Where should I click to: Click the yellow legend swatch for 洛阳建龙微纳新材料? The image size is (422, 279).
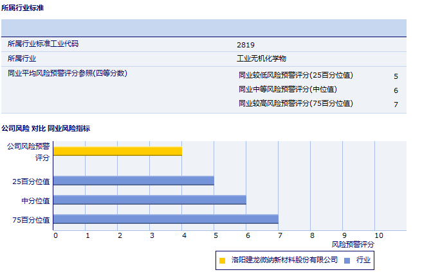pos(222,260)
